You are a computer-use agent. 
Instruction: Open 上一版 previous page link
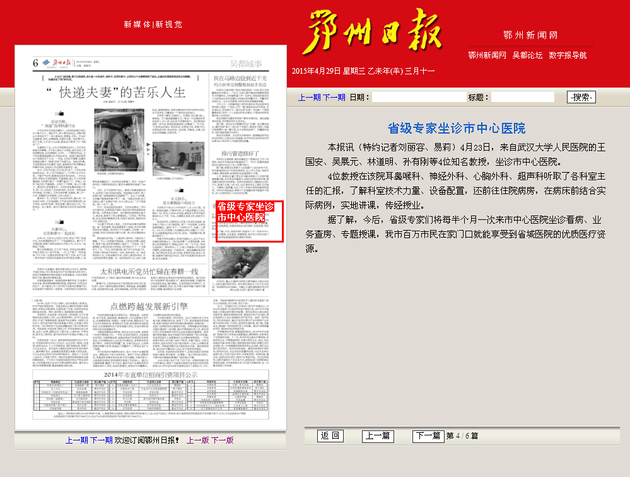(x=198, y=440)
